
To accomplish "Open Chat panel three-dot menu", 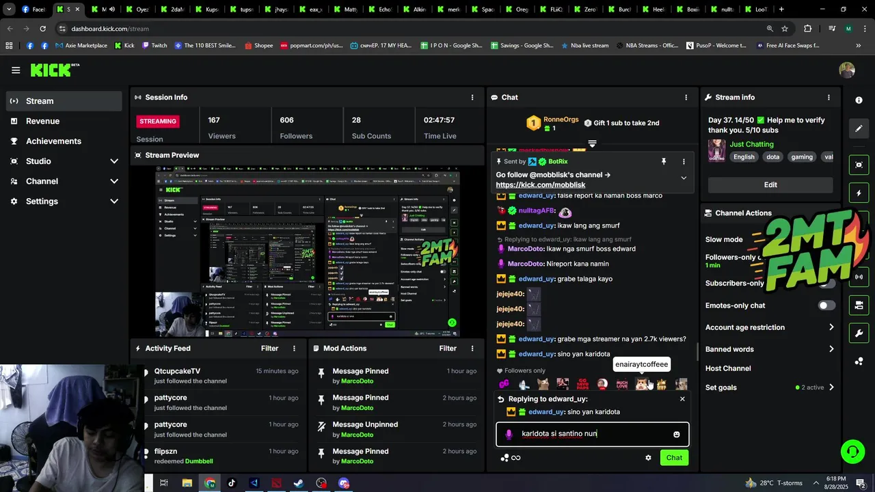I will [686, 97].
